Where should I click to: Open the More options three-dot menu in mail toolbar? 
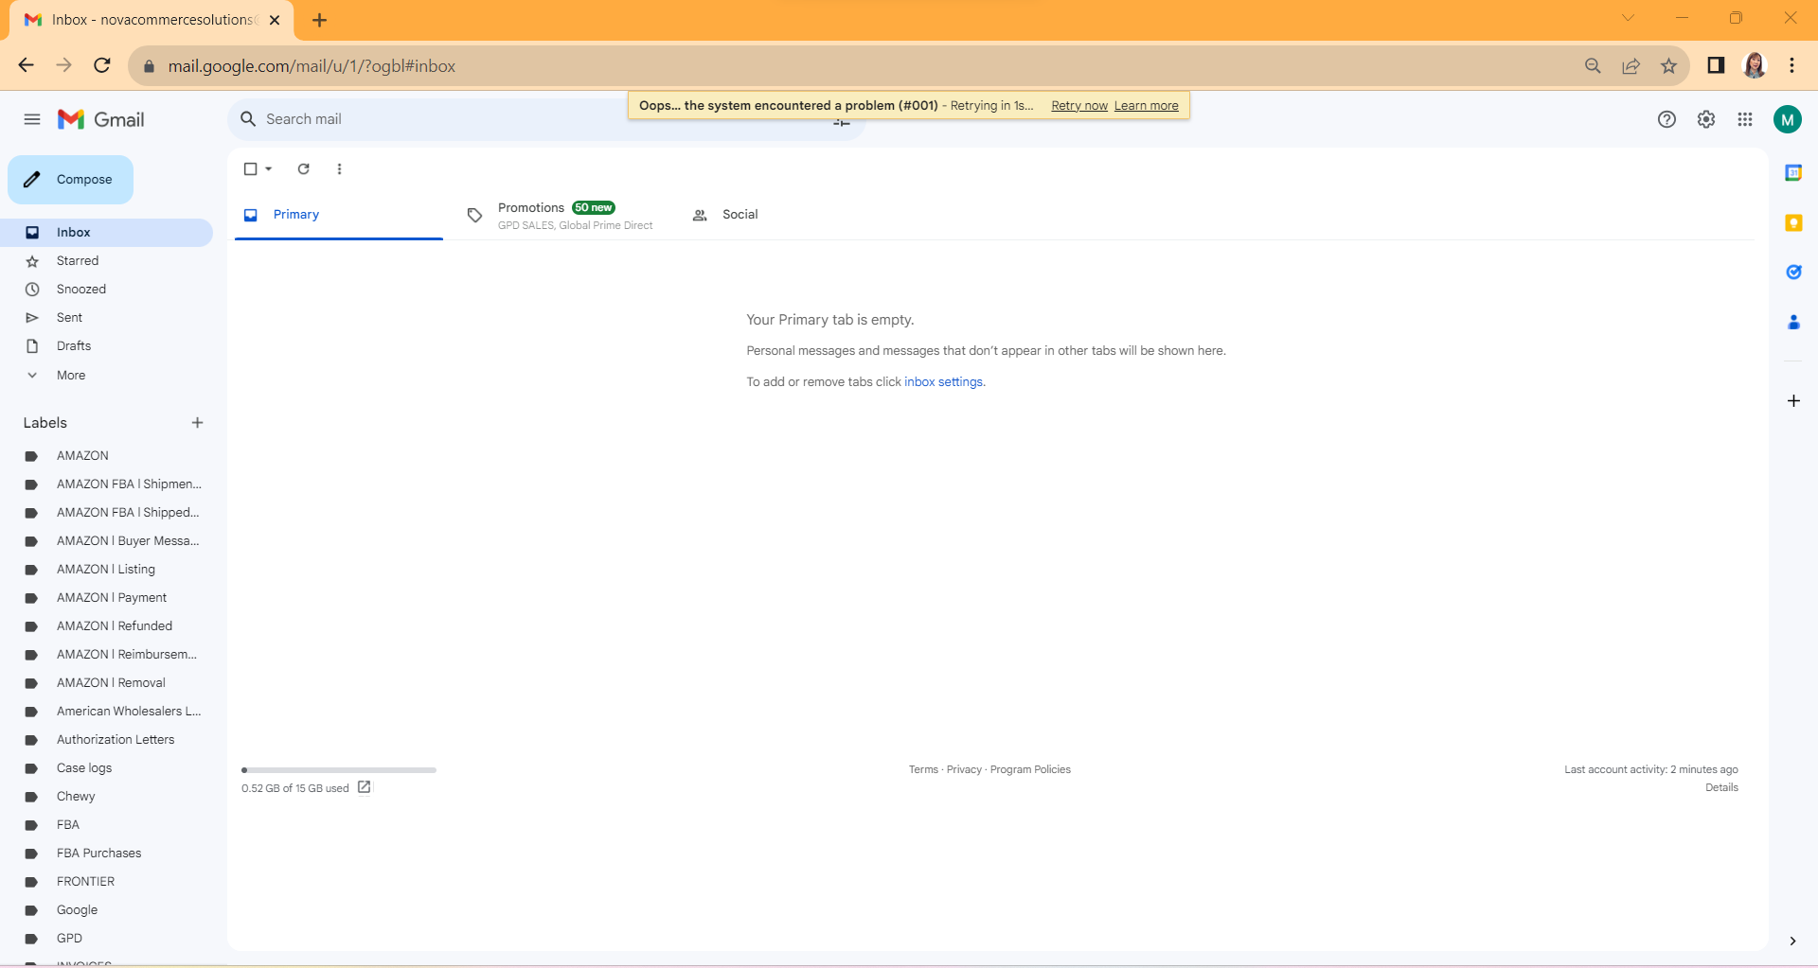(x=339, y=169)
